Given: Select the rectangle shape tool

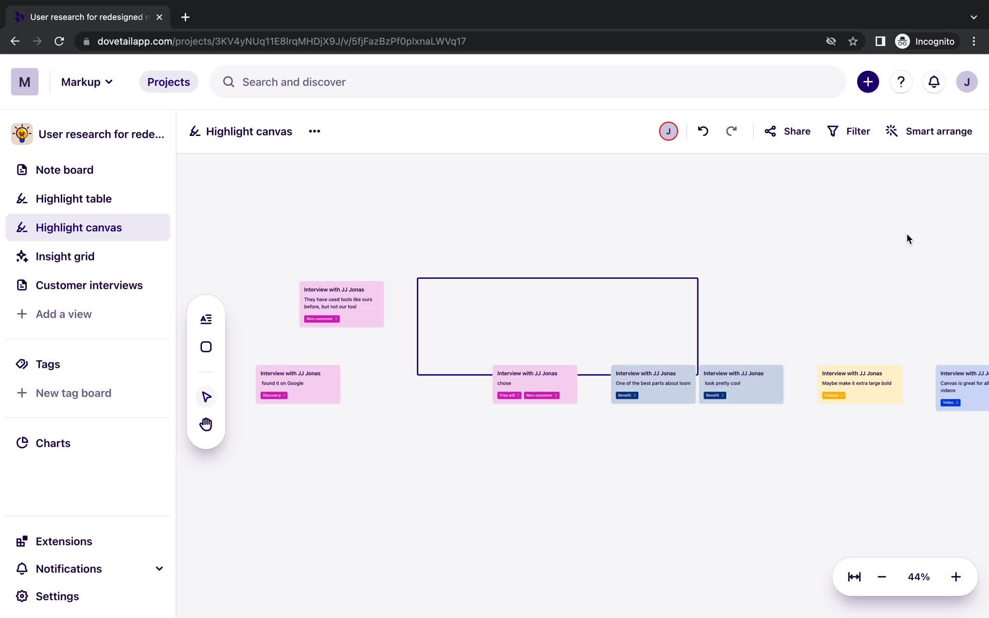Looking at the screenshot, I should (x=207, y=347).
